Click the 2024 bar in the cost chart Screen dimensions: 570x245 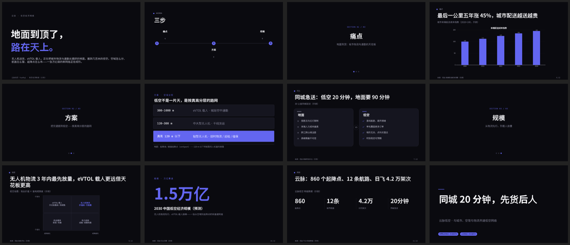click(x=536, y=48)
